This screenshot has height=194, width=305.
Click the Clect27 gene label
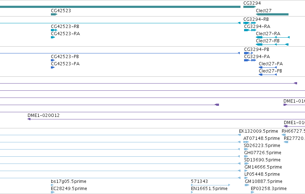coord(263,11)
